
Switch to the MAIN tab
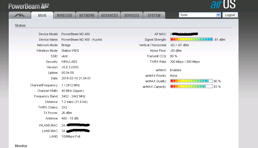[x=42, y=15]
